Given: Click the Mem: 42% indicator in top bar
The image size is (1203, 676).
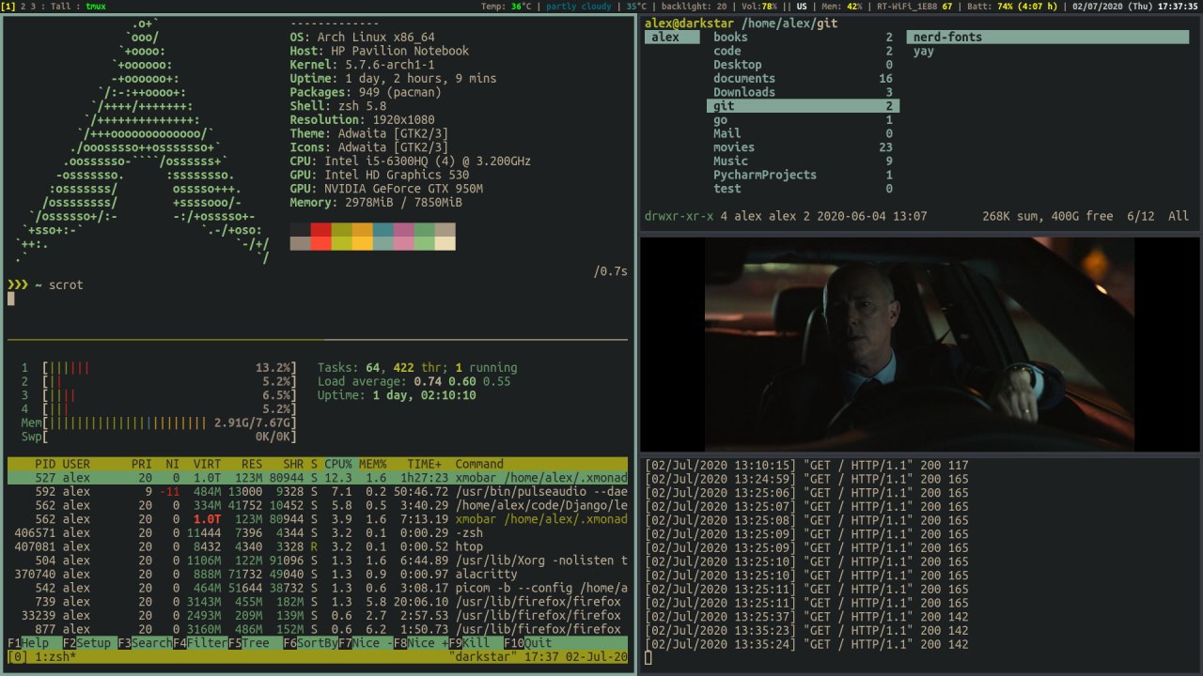Looking at the screenshot, I should (x=842, y=6).
